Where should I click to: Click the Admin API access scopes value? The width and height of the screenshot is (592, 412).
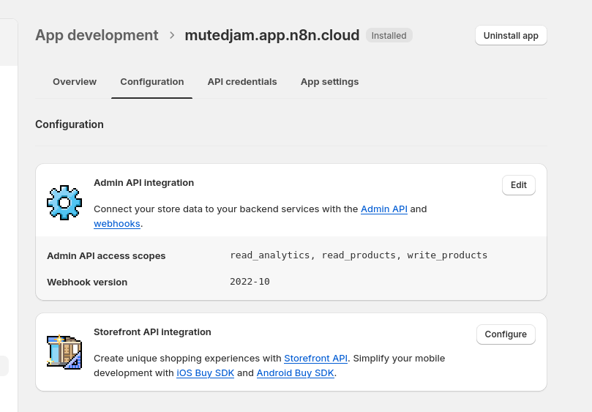(x=359, y=255)
